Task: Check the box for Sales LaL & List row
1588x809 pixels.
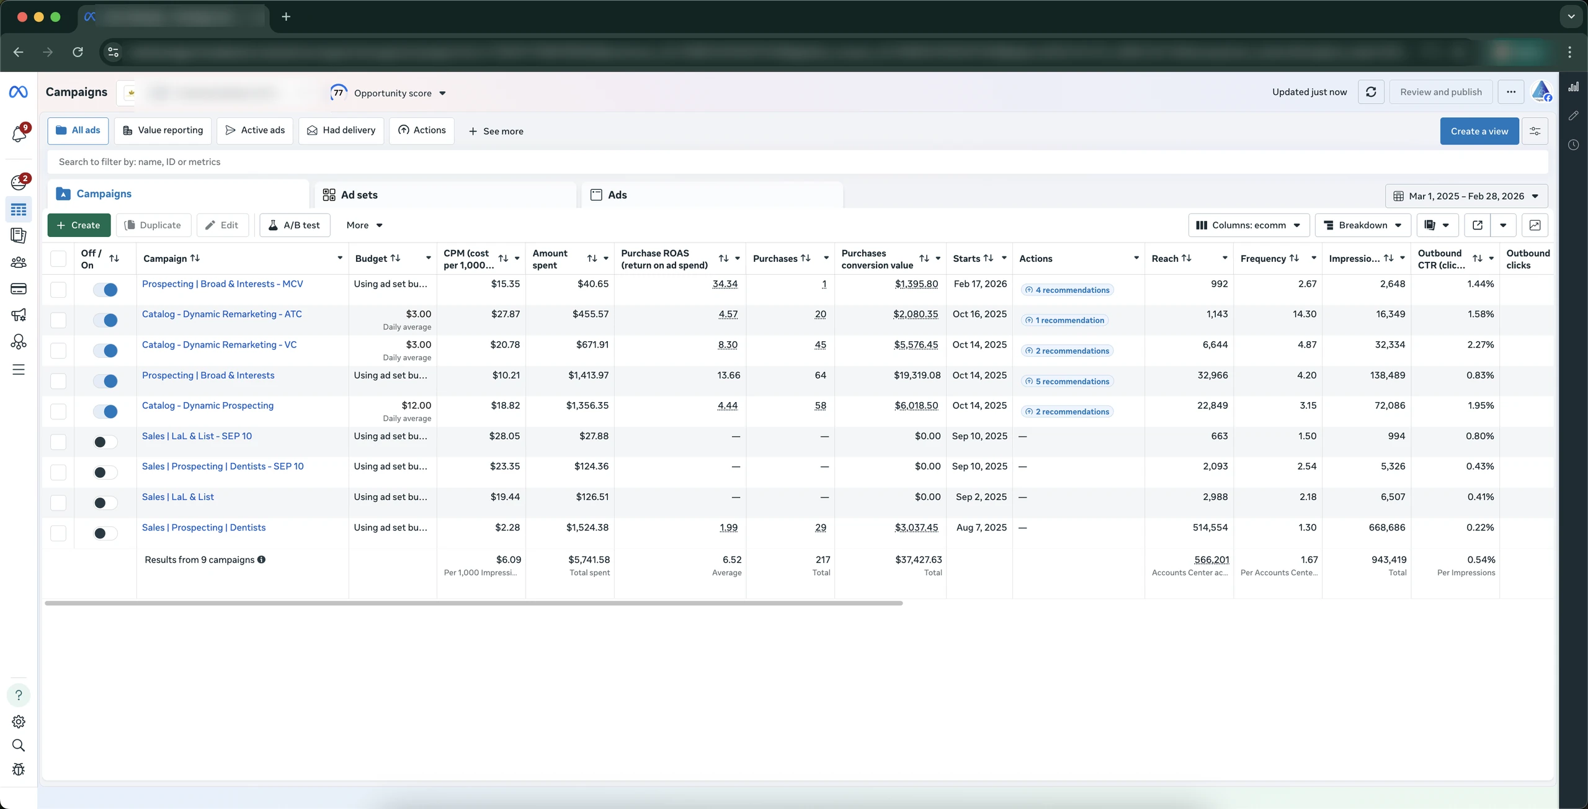Action: (x=58, y=503)
